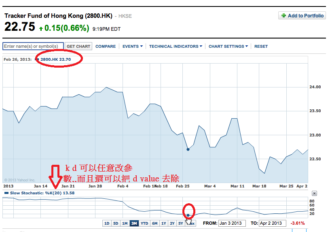Click the 9:19PM EDT timestamp

coord(106,29)
